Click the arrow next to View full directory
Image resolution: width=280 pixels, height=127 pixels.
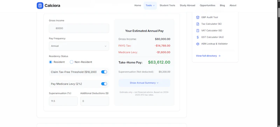click(x=219, y=56)
